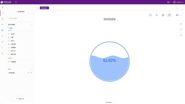Open the 操作 actions dropdown

tap(179, 15)
